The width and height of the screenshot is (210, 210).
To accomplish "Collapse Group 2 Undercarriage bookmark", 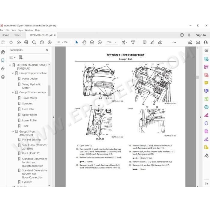I will click(13, 92).
